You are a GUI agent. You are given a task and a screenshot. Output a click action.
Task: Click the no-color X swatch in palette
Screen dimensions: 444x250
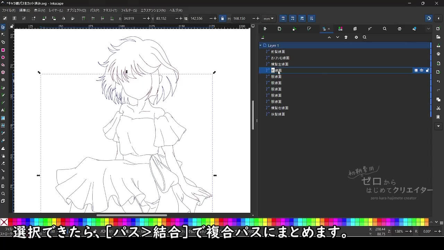tap(4, 222)
